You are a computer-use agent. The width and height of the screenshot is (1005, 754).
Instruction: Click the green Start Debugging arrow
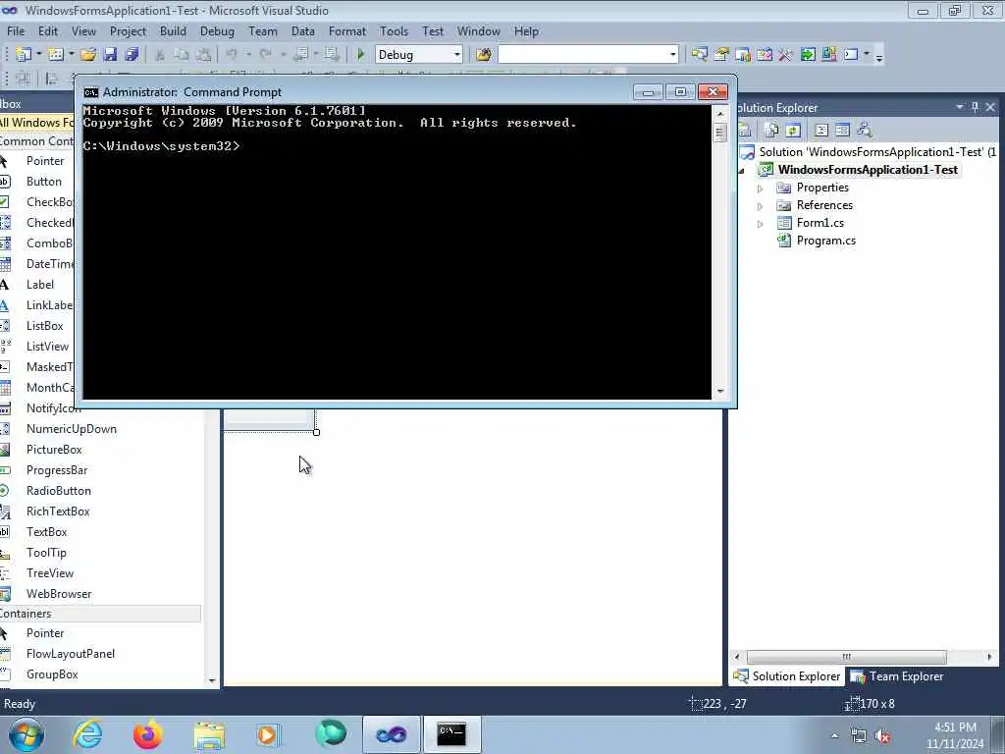(360, 55)
